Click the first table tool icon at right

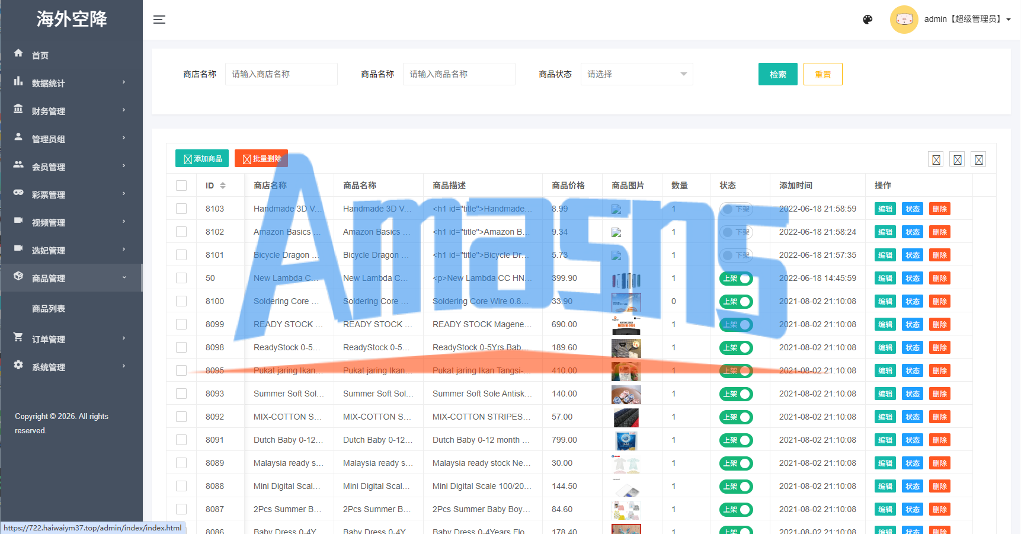pos(936,159)
